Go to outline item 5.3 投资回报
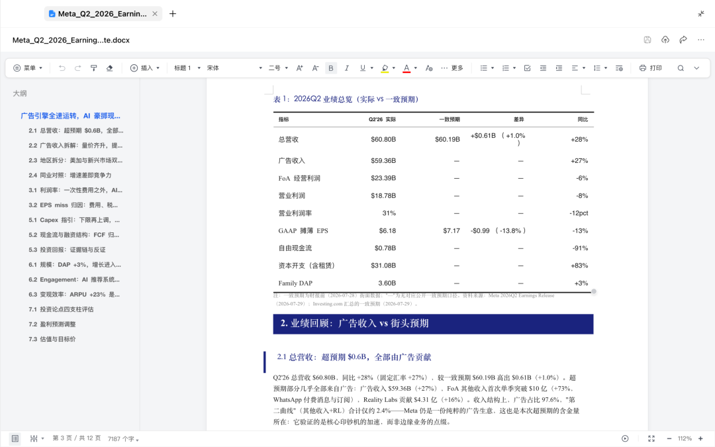Screen dimensions: 715x447 tap(67, 250)
